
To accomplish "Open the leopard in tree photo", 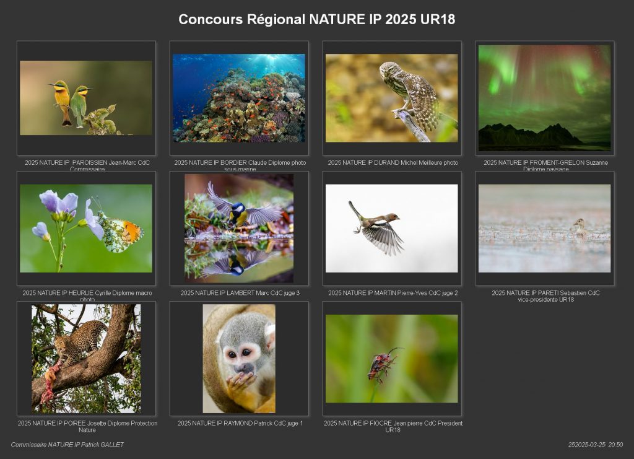I will pos(86,358).
